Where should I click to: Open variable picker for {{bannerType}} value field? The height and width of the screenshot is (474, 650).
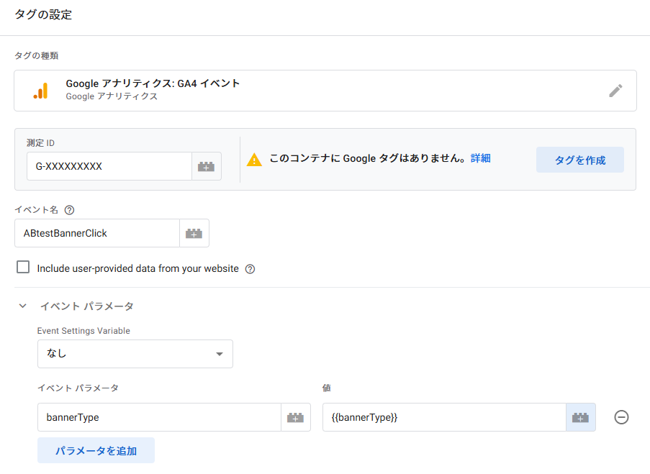581,417
